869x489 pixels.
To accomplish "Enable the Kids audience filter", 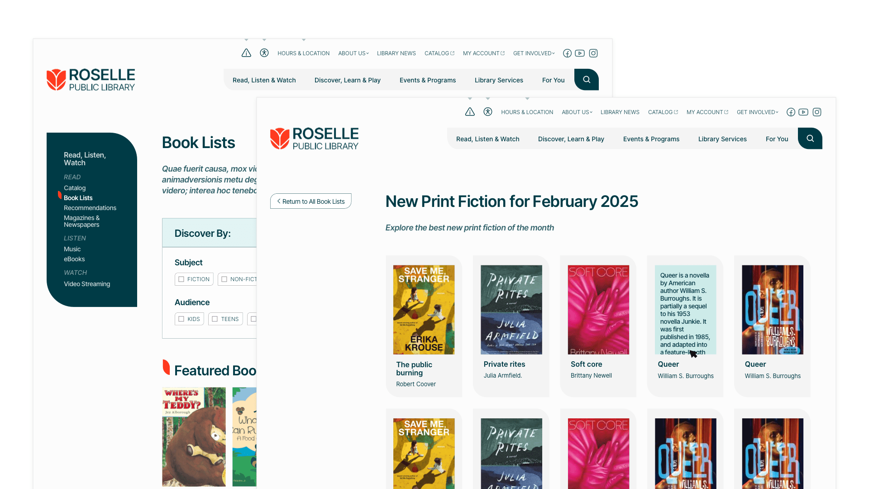I will click(181, 319).
